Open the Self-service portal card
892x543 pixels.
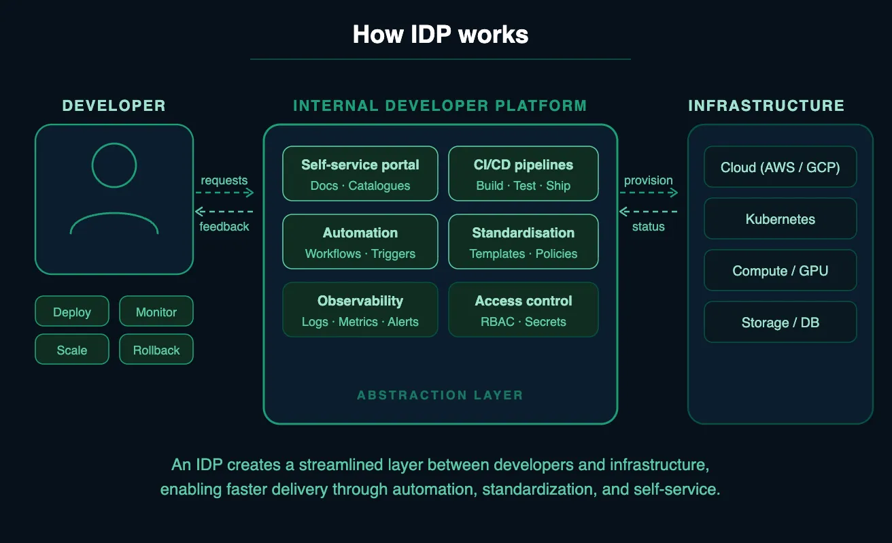coord(360,174)
